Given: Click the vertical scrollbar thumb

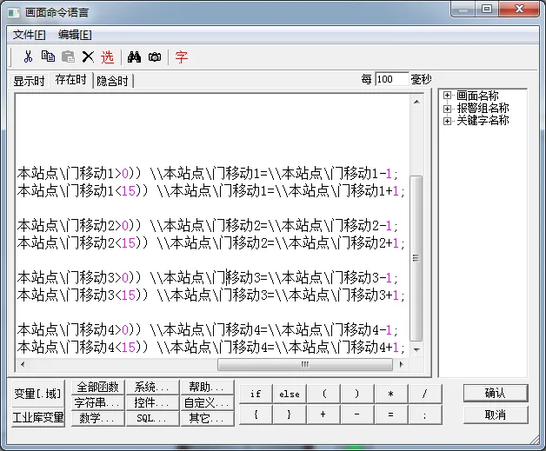Looking at the screenshot, I should [416, 259].
